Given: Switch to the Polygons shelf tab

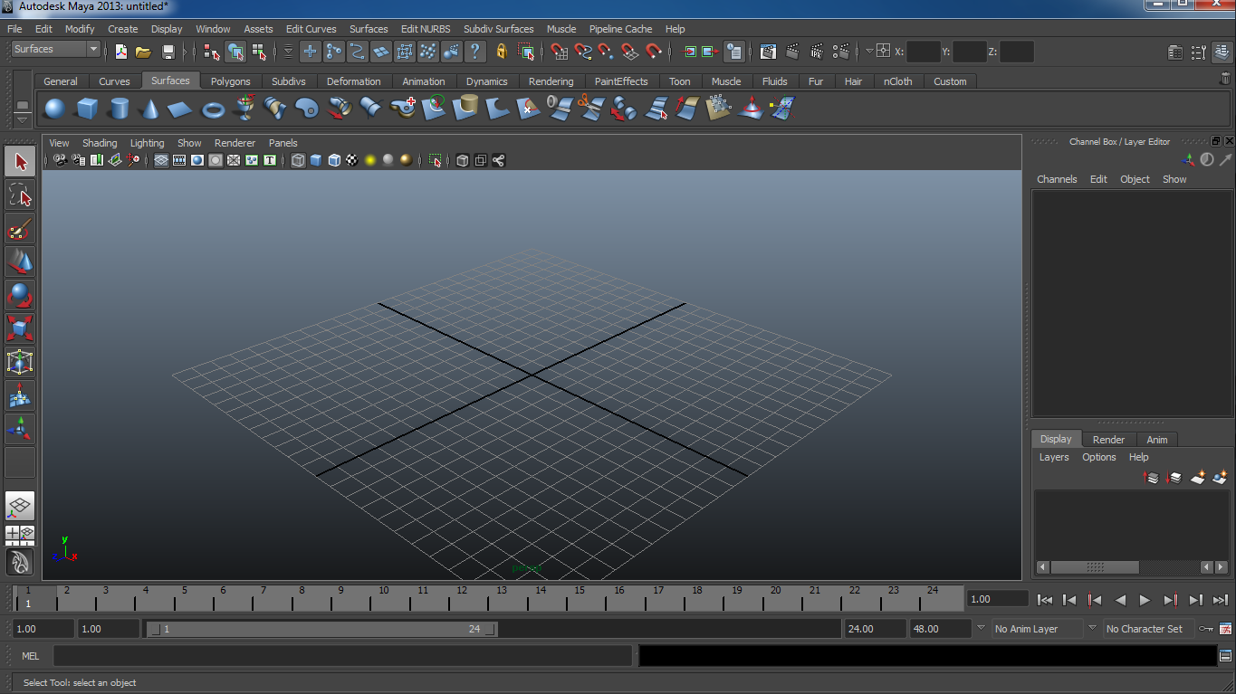Looking at the screenshot, I should coord(230,81).
